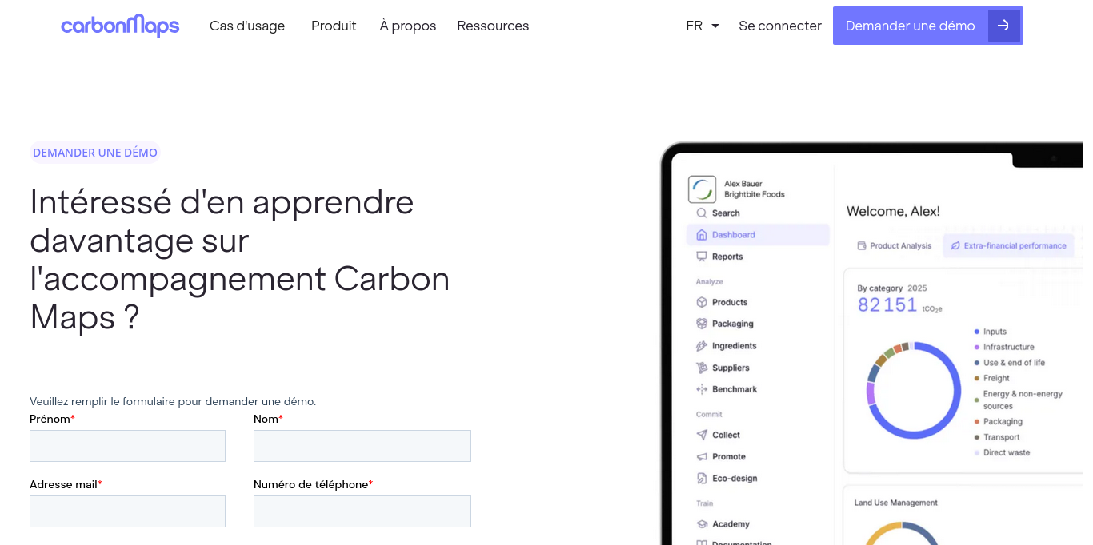Image resolution: width=1093 pixels, height=545 pixels.
Task: Open the FR language dropdown
Action: click(x=702, y=26)
